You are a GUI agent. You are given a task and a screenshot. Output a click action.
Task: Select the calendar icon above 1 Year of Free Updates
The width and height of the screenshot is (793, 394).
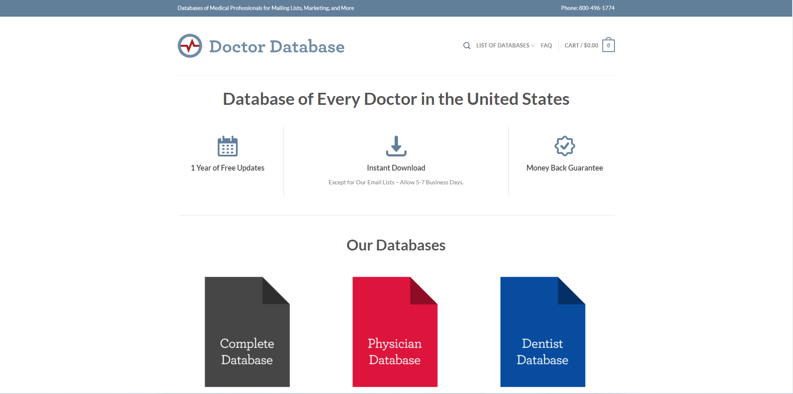227,146
